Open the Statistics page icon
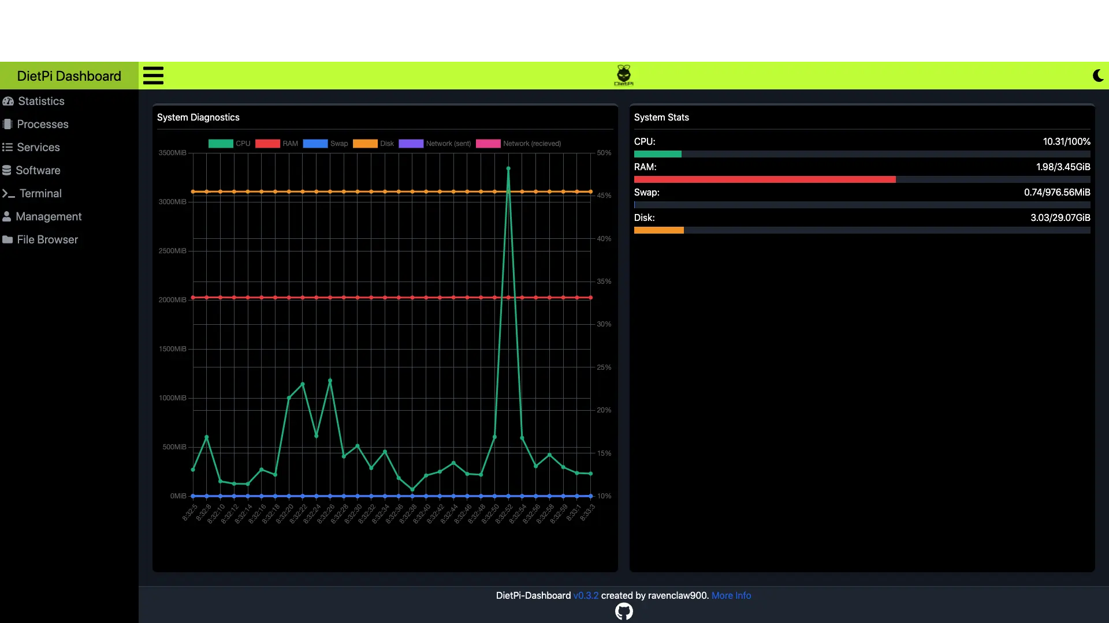Viewport: 1109px width, 623px height. [x=8, y=101]
